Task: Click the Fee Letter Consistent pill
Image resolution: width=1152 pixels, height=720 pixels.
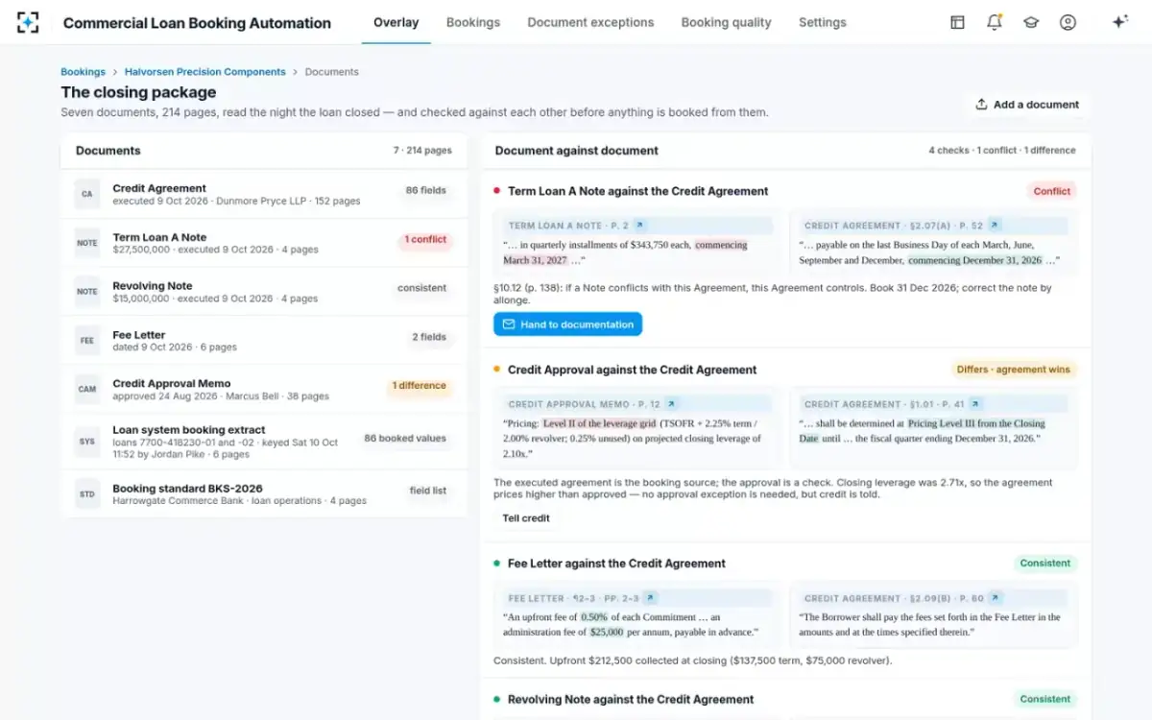Action: pos(1045,564)
